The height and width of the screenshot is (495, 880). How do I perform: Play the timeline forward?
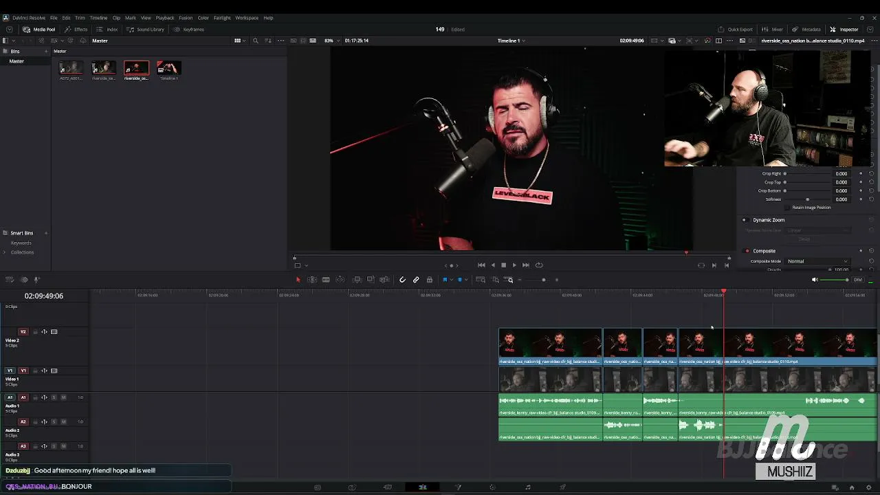(x=514, y=265)
